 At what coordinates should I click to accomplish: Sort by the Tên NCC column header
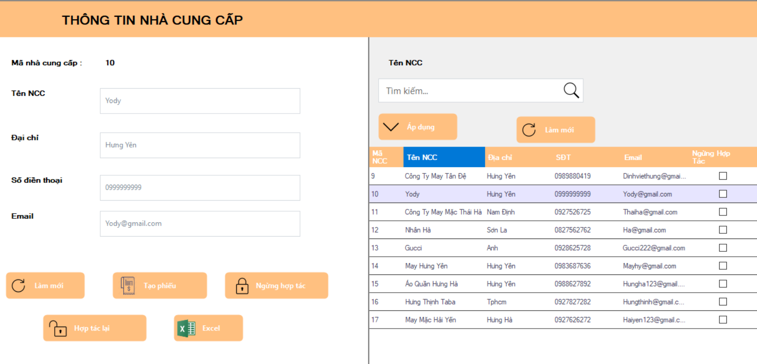pyautogui.click(x=444, y=157)
